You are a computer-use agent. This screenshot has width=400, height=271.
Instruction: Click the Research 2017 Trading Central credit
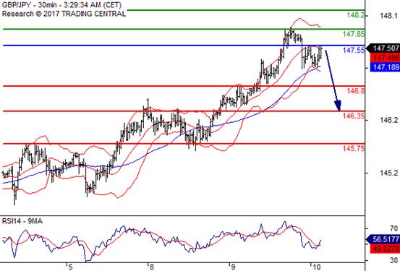64,14
